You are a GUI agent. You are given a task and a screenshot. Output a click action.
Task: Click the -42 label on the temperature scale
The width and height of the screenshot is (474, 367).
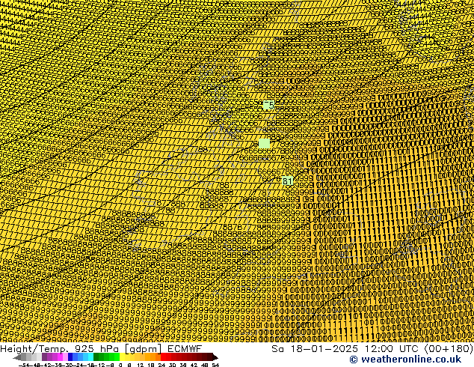[x=47, y=365]
